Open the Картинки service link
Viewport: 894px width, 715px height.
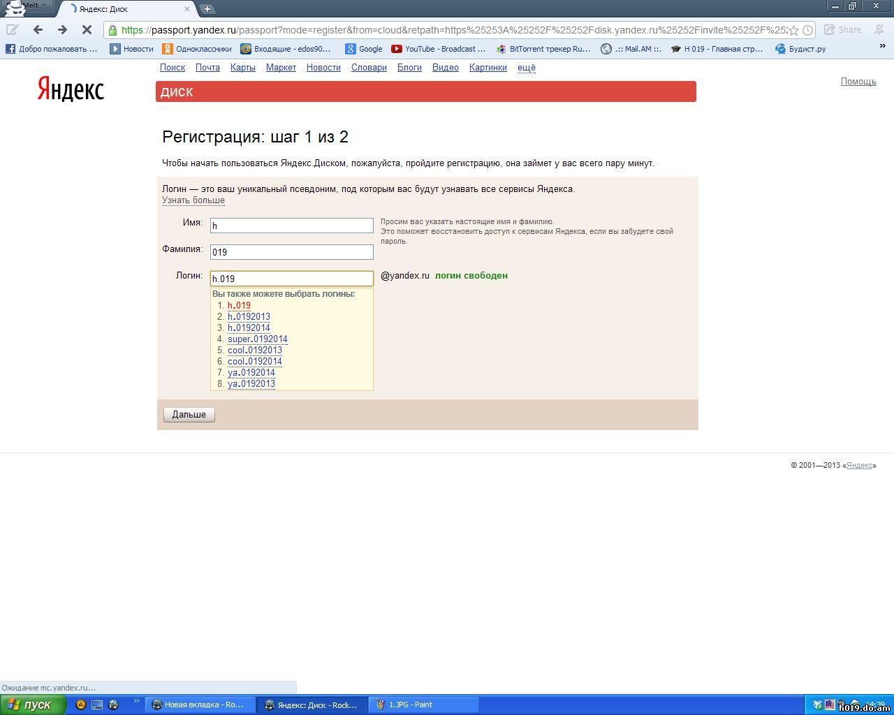coord(488,68)
